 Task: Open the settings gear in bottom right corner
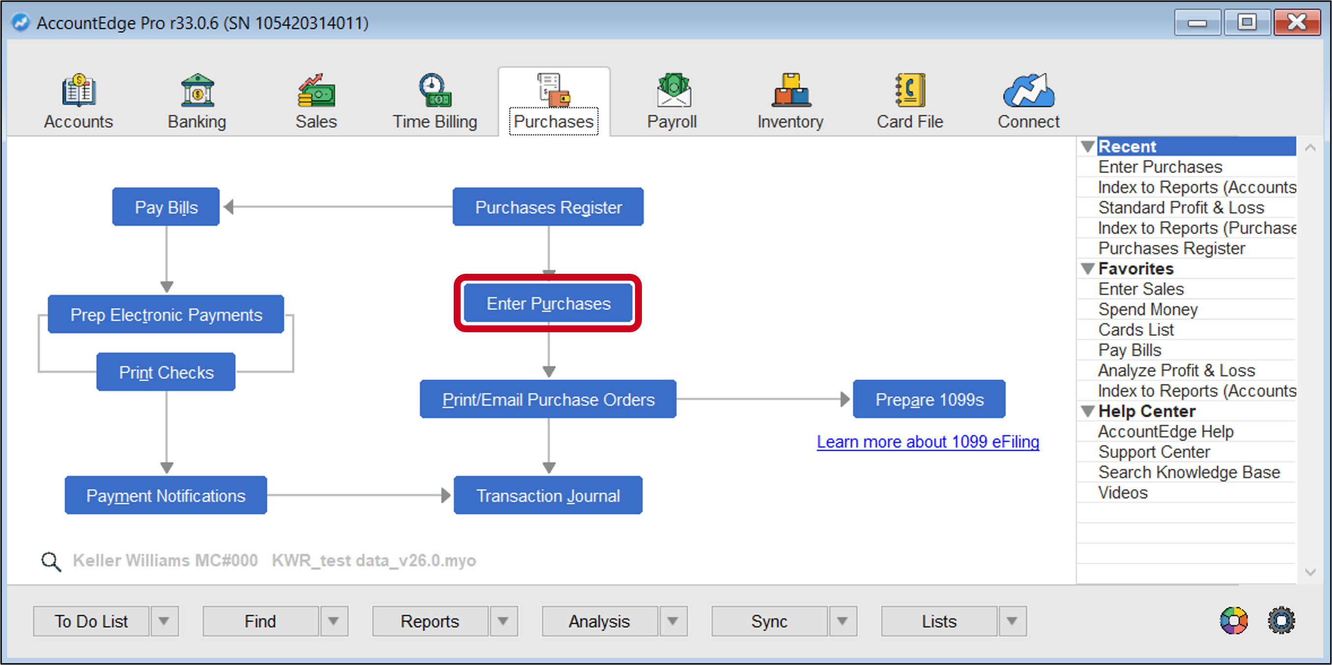pos(1280,621)
